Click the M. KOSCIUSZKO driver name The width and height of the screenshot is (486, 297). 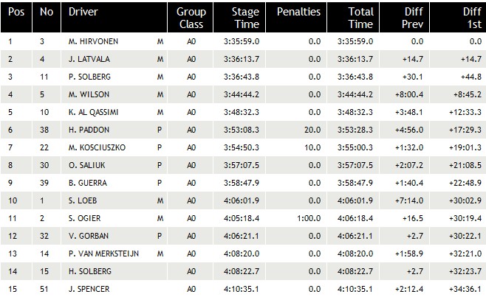coord(97,147)
